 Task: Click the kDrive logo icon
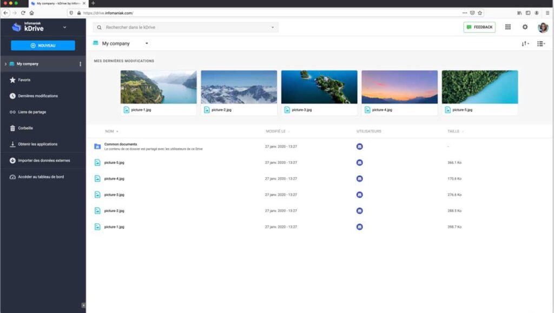click(x=16, y=27)
